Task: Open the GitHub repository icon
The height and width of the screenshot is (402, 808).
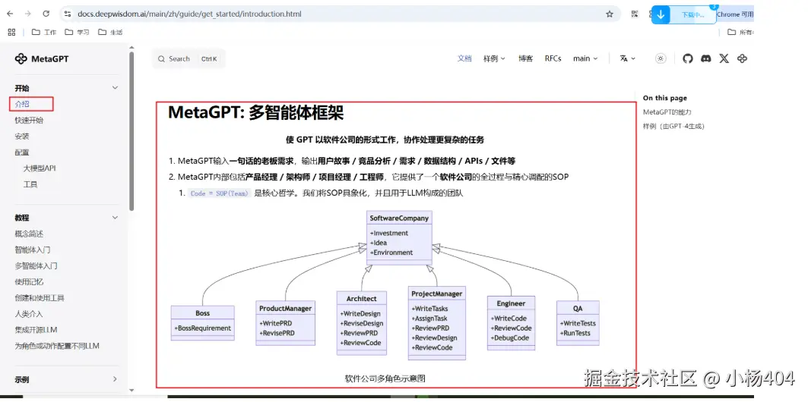Action: click(x=688, y=58)
